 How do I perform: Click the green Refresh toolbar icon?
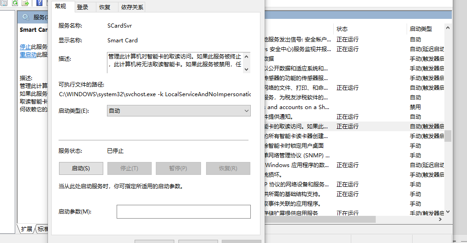15,3
